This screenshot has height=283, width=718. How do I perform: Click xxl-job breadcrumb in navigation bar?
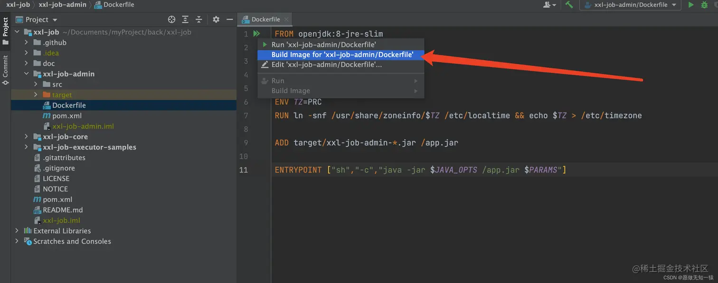point(18,5)
